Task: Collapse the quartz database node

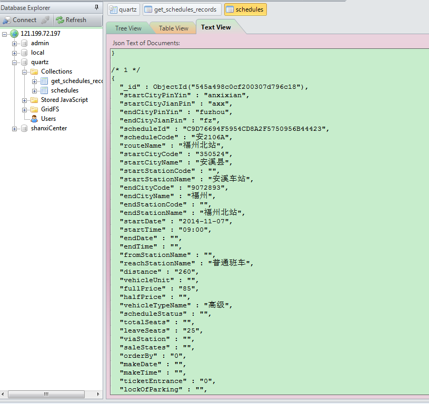Action: (14, 63)
